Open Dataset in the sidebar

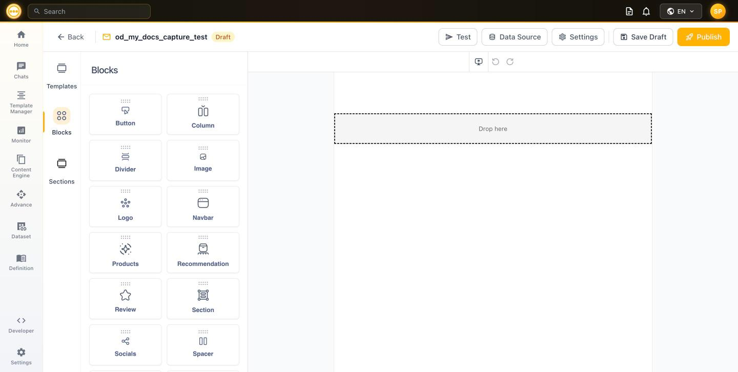[21, 230]
